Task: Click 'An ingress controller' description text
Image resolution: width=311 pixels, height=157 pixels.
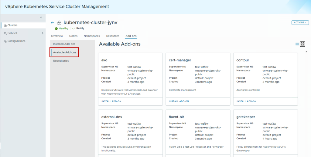Action: pos(248,90)
